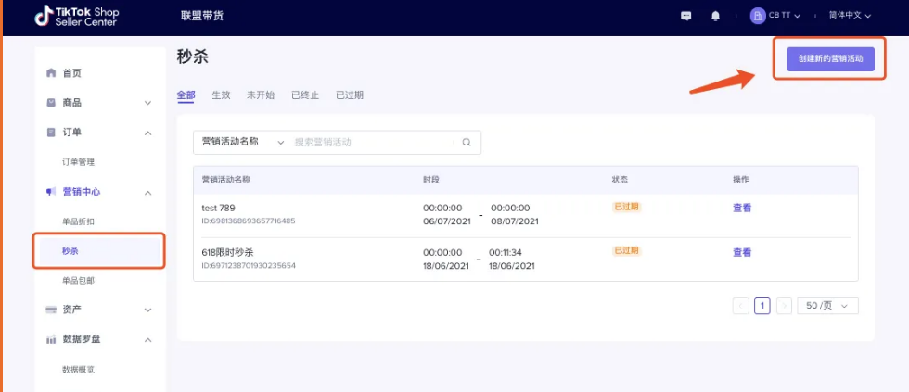This screenshot has height=392, width=909.
Task: Open 单品折扣 in the sidebar
Action: (78, 221)
